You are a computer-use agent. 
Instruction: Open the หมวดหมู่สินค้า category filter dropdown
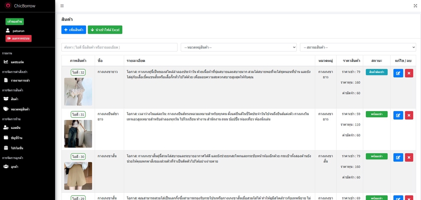(239, 47)
